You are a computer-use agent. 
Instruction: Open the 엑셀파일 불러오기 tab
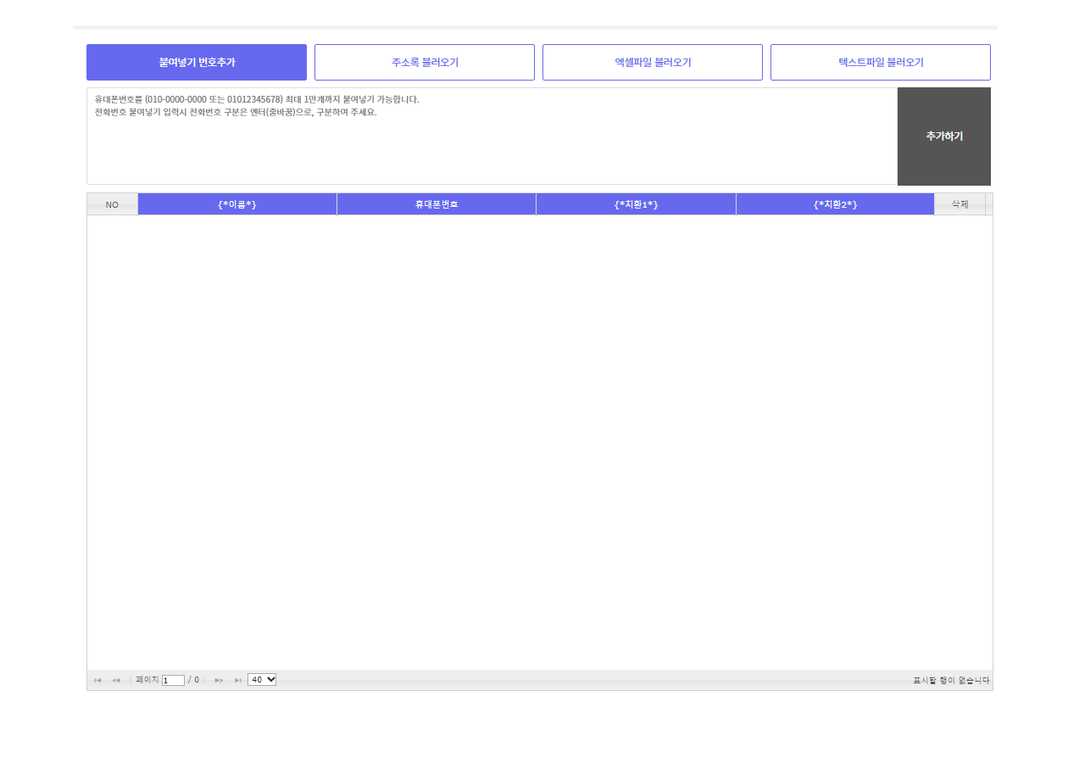tap(653, 63)
